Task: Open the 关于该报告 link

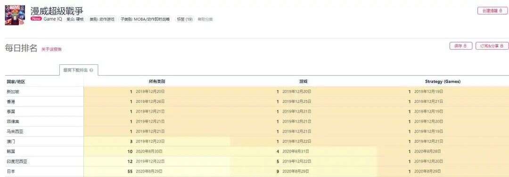Action: [x=51, y=49]
